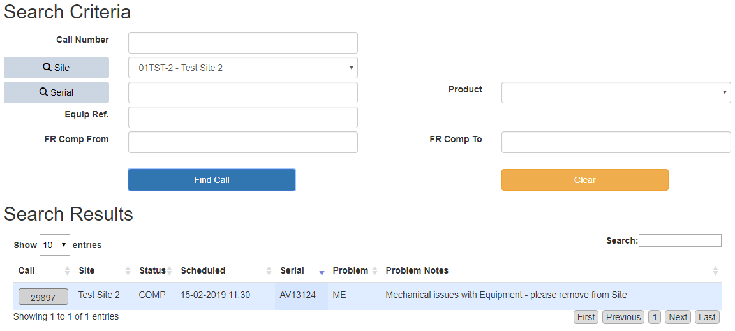Screen dimensions: 735x331
Task: Sort results by Call column arrows
Action: (x=68, y=271)
